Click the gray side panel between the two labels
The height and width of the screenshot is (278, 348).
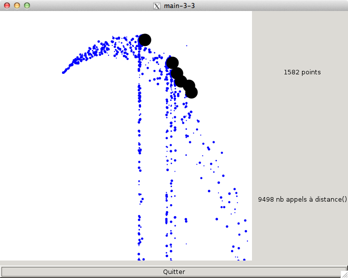pos(300,135)
